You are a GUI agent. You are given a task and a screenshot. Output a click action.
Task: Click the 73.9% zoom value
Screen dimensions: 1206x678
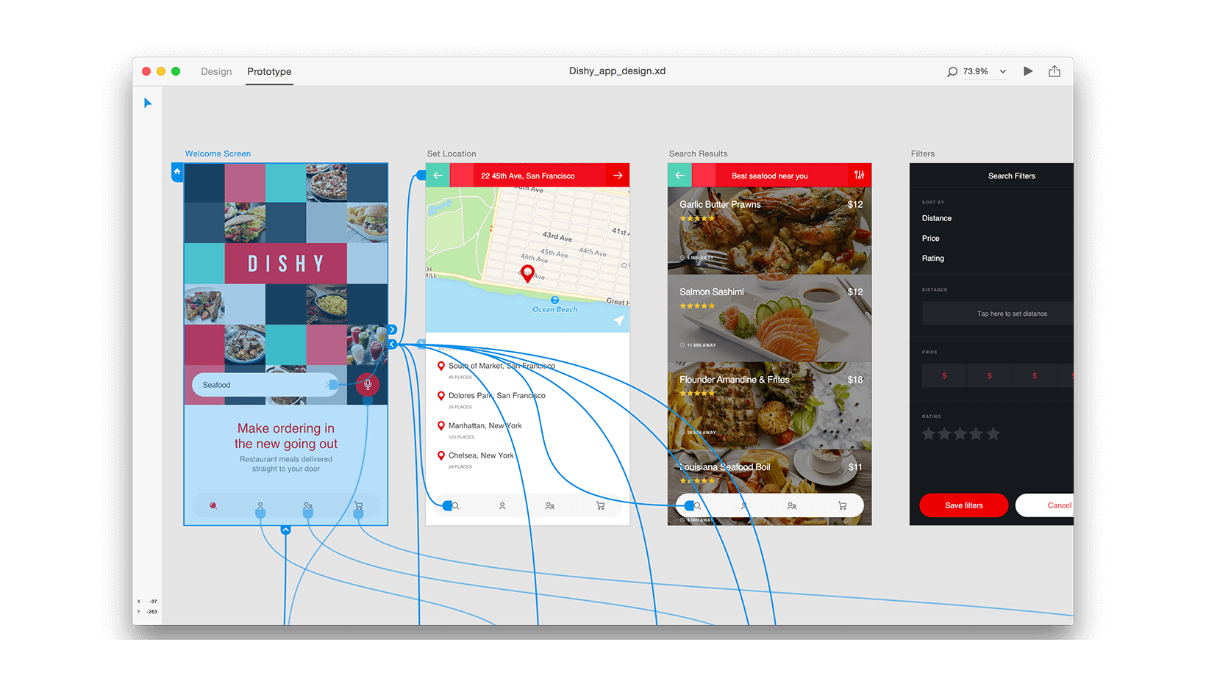975,72
